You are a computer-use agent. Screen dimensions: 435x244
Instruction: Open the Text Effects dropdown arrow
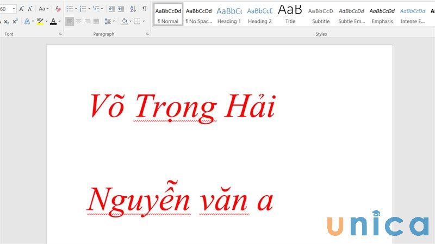point(33,21)
